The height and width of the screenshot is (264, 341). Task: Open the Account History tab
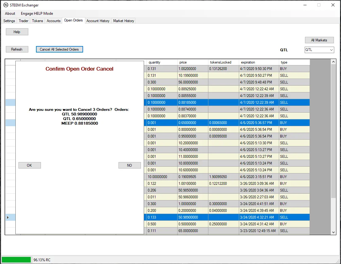(x=98, y=21)
